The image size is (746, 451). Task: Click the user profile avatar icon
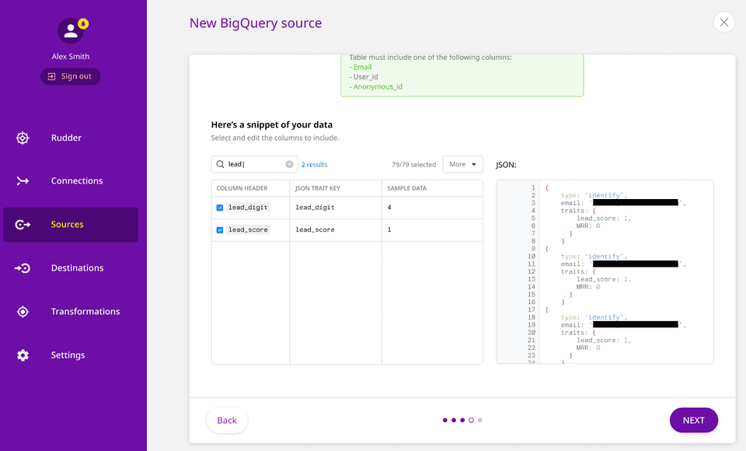(x=71, y=31)
